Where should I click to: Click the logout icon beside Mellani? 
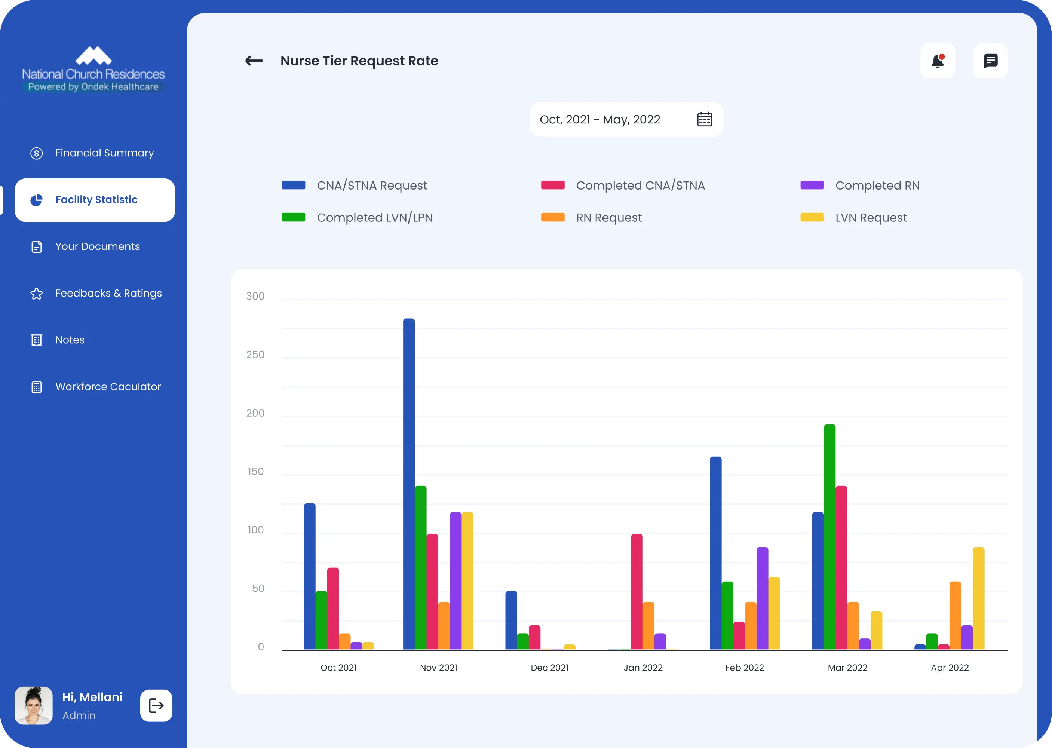[156, 705]
